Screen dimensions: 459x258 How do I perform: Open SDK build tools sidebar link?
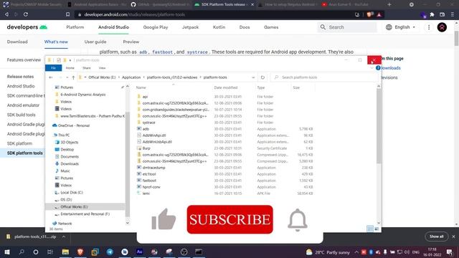coord(21,115)
